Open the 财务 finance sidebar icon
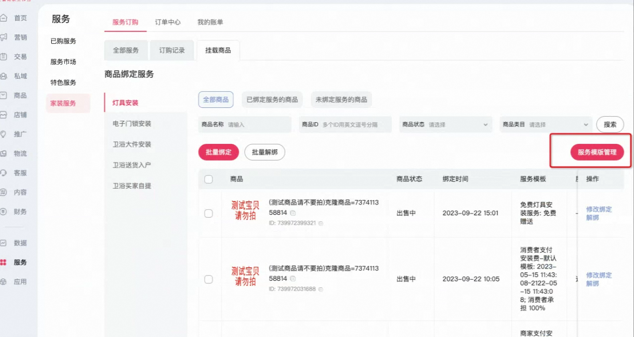634x337 pixels. pos(4,212)
